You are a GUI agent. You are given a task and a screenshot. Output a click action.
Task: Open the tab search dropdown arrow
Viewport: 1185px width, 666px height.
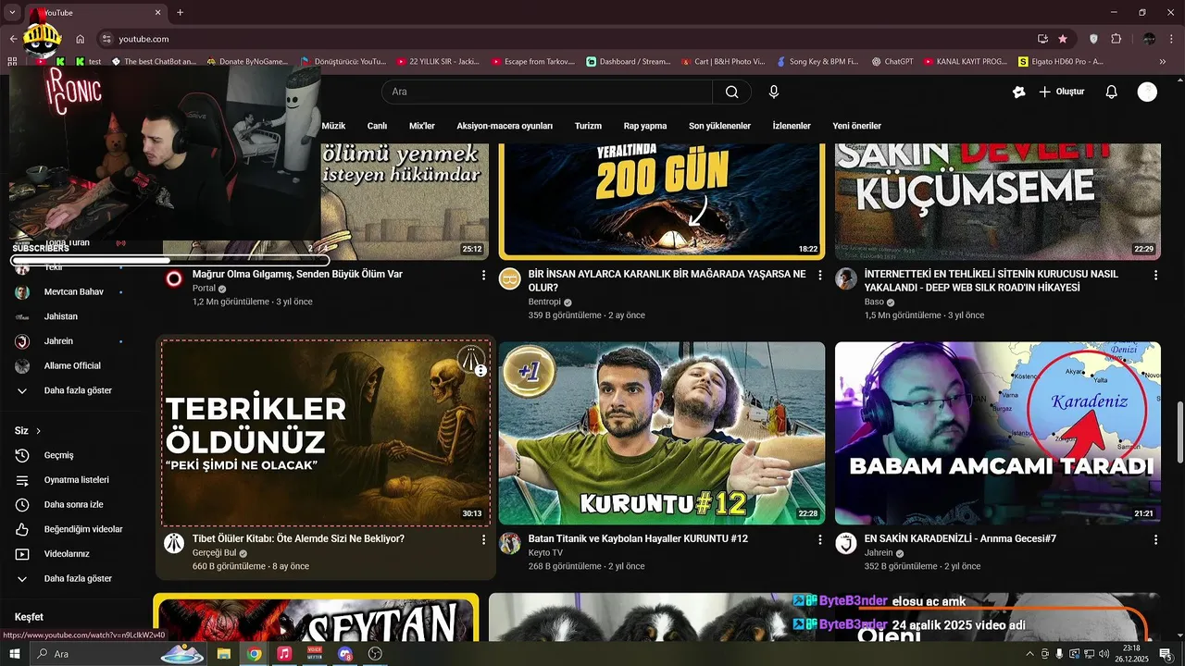click(x=13, y=12)
